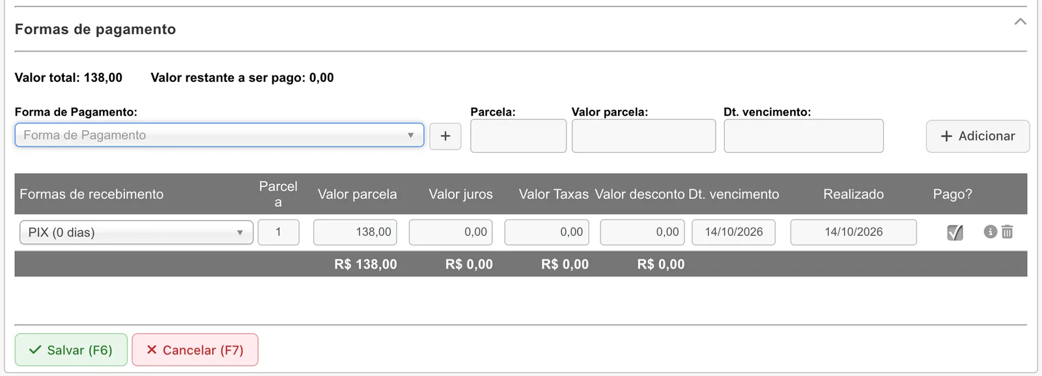Click the Adicionar button
The image size is (1042, 376).
[x=978, y=136]
